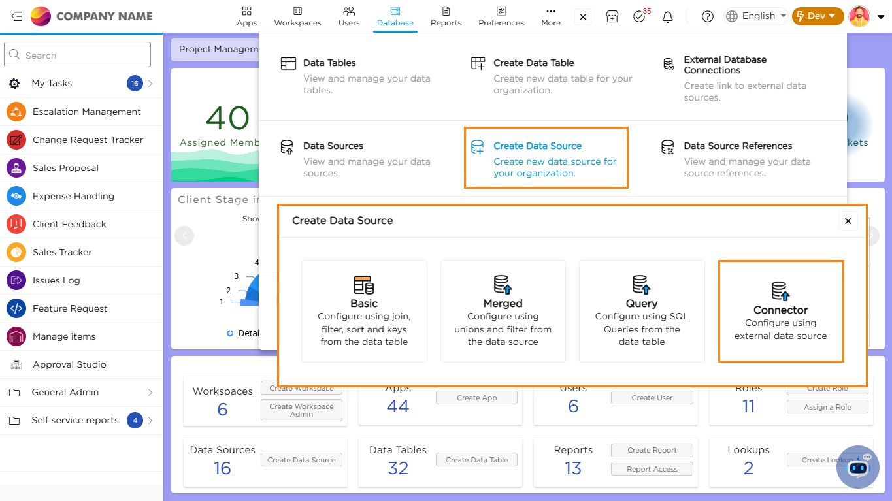Open the help question mark icon
Viewport: 892px width, 501px height.
(707, 17)
